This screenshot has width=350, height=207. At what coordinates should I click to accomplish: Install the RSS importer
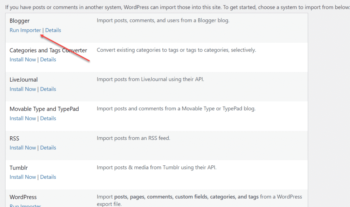[x=23, y=148]
